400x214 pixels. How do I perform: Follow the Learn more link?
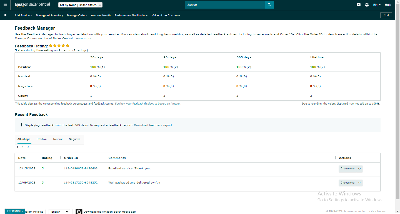pyautogui.click(x=83, y=39)
